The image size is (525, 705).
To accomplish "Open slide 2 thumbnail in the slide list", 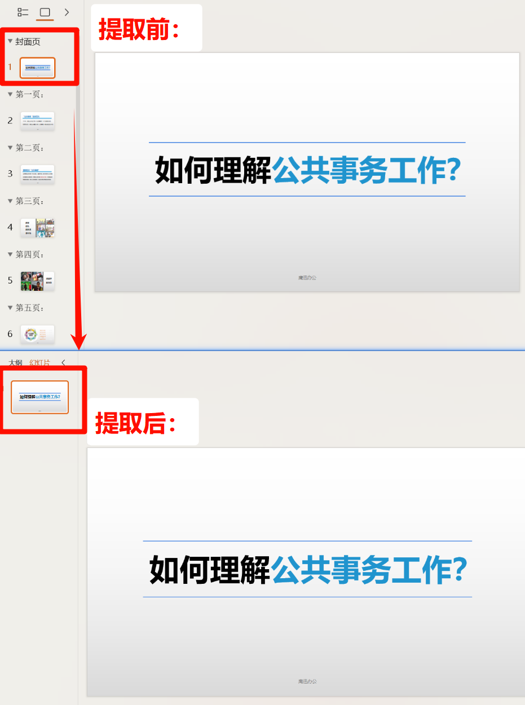I will (x=38, y=121).
